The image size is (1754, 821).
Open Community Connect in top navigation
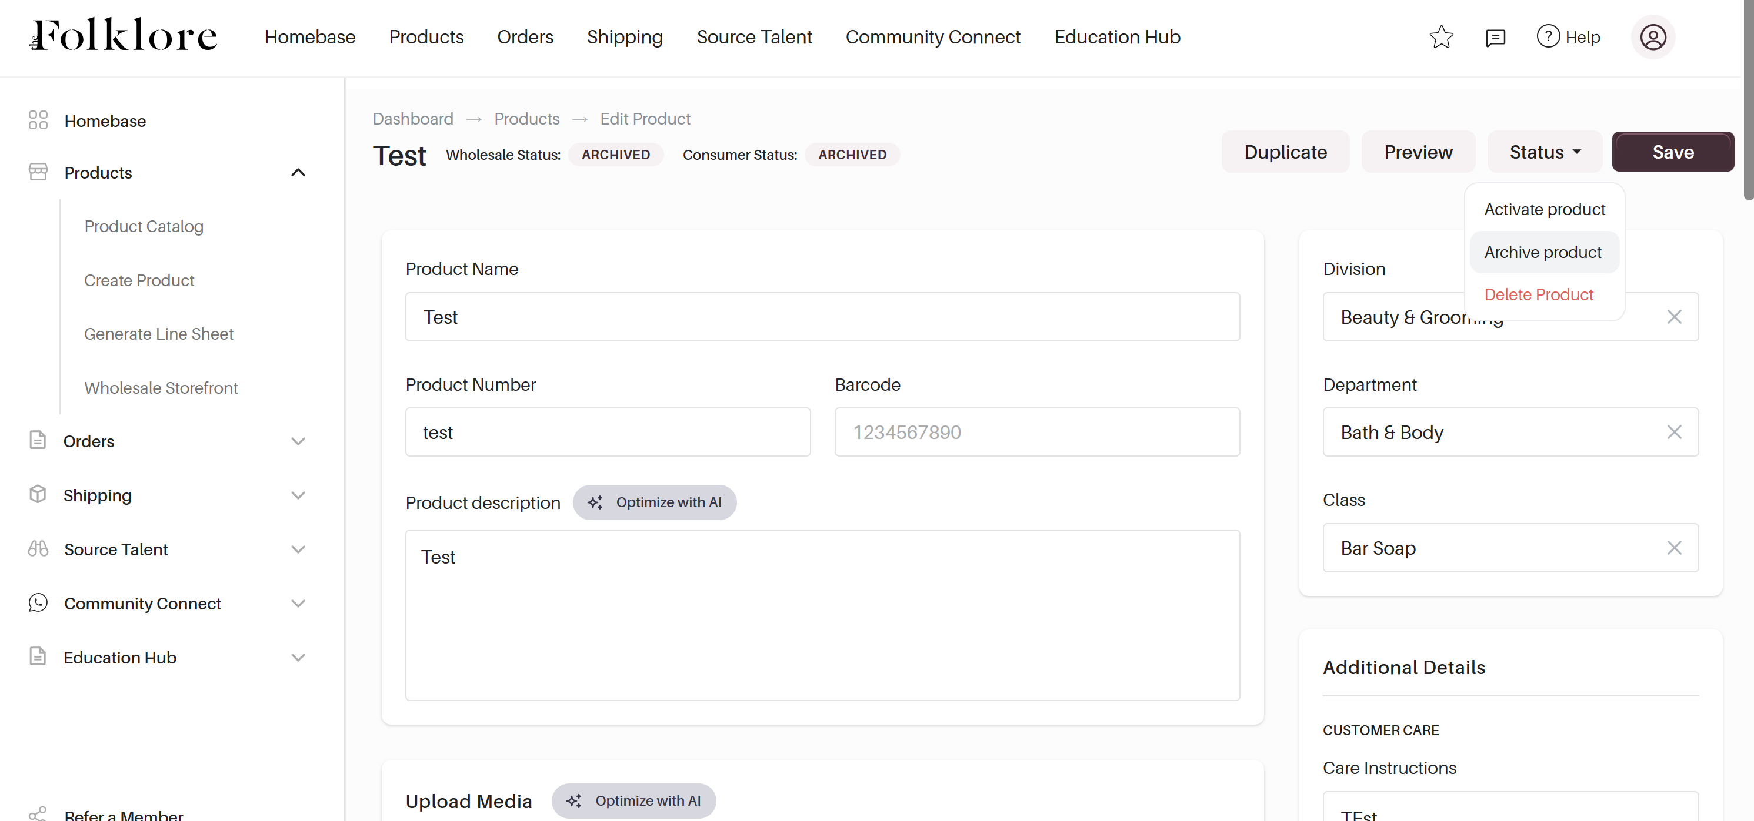click(933, 37)
